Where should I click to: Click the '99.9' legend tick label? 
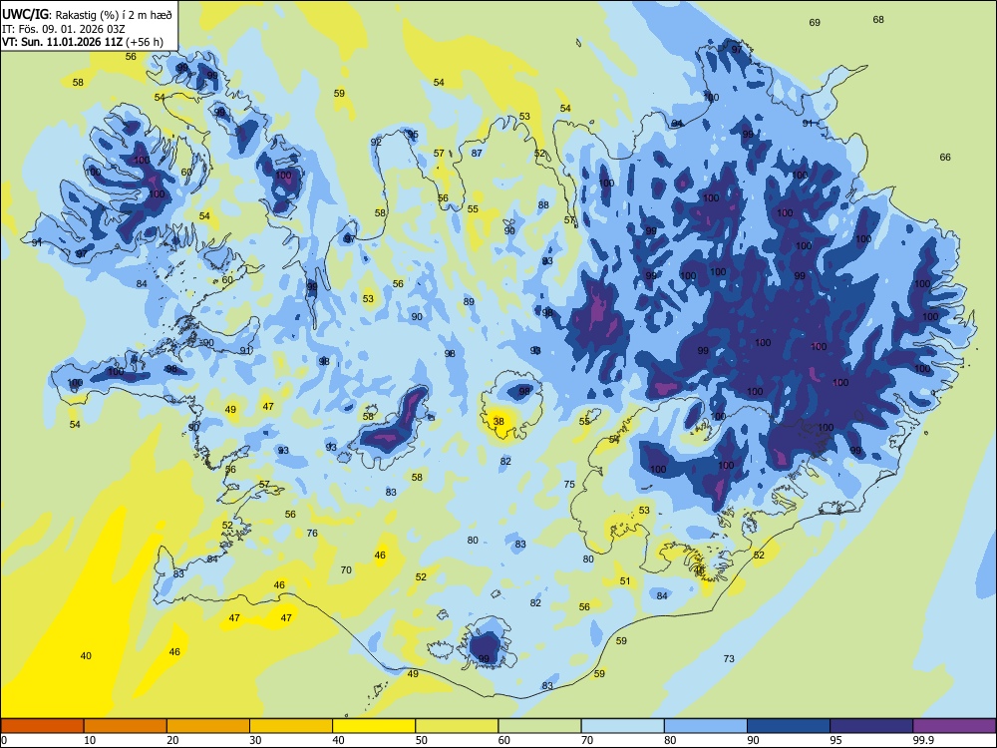923,740
